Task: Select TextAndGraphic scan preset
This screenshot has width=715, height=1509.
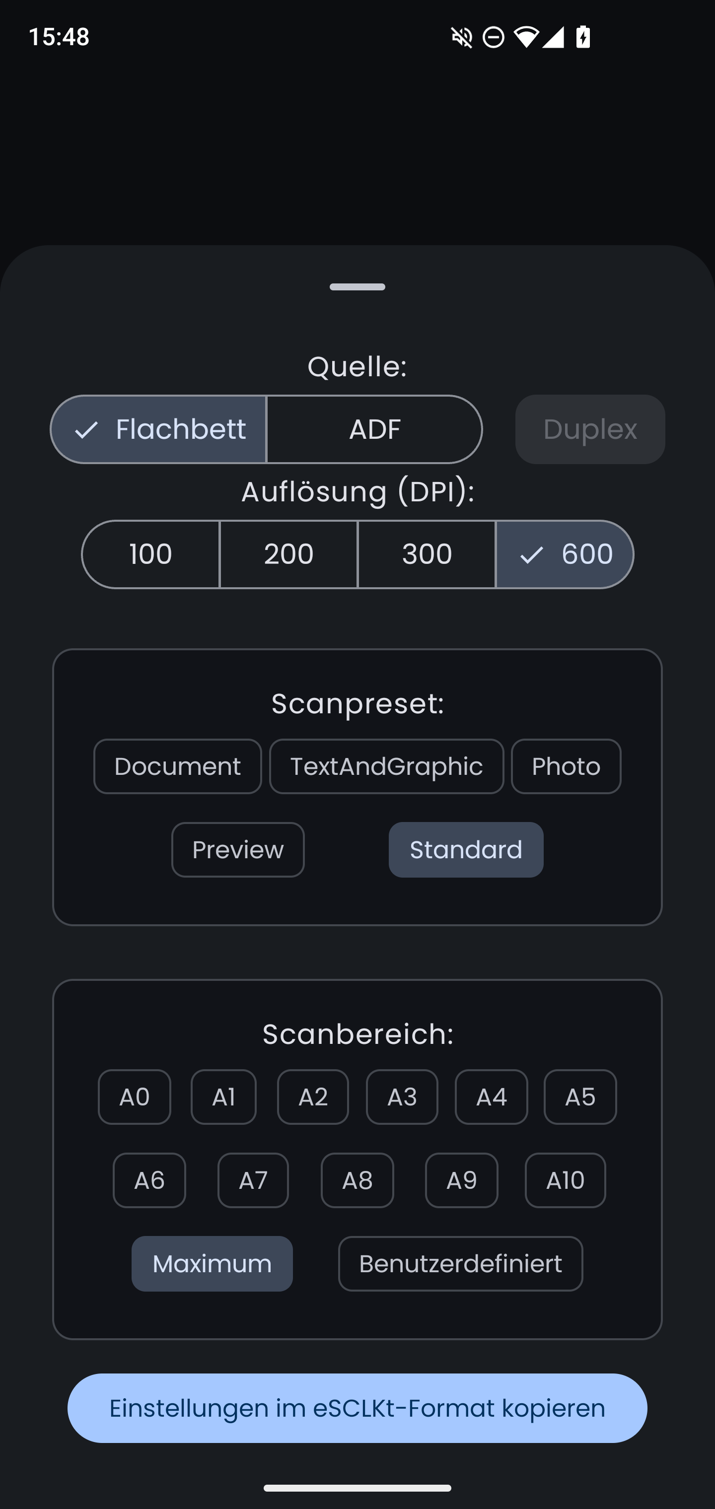Action: coord(386,766)
